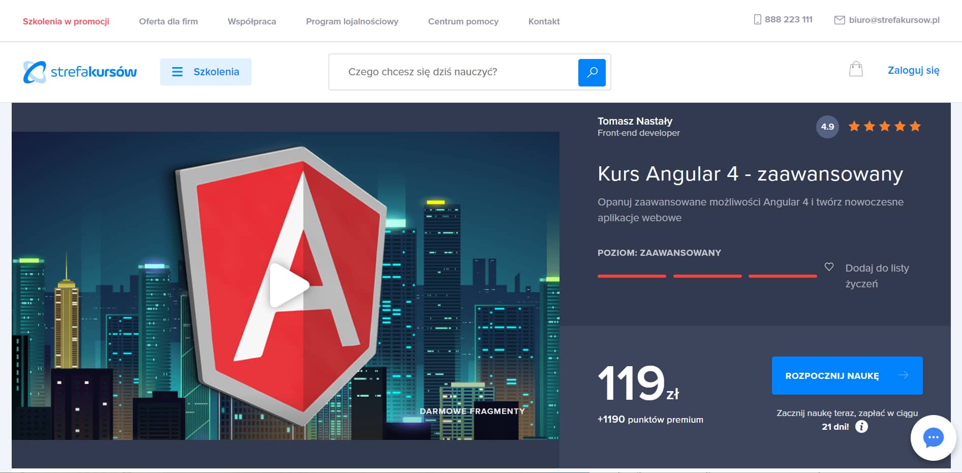Toggle the wishlist heart icon
This screenshot has width=962, height=473.
click(829, 267)
